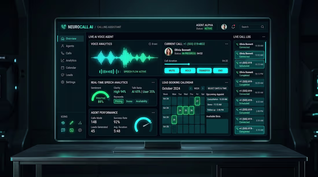Open Settings in the sidebar
Image resolution: width=318 pixels, height=177 pixels.
pos(68,82)
